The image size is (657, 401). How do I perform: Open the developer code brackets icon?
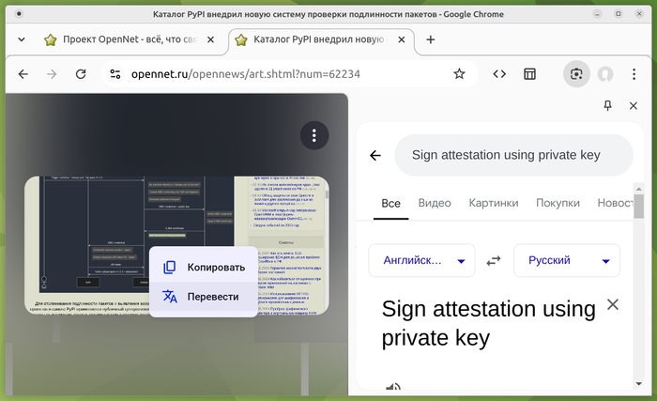pyautogui.click(x=499, y=74)
